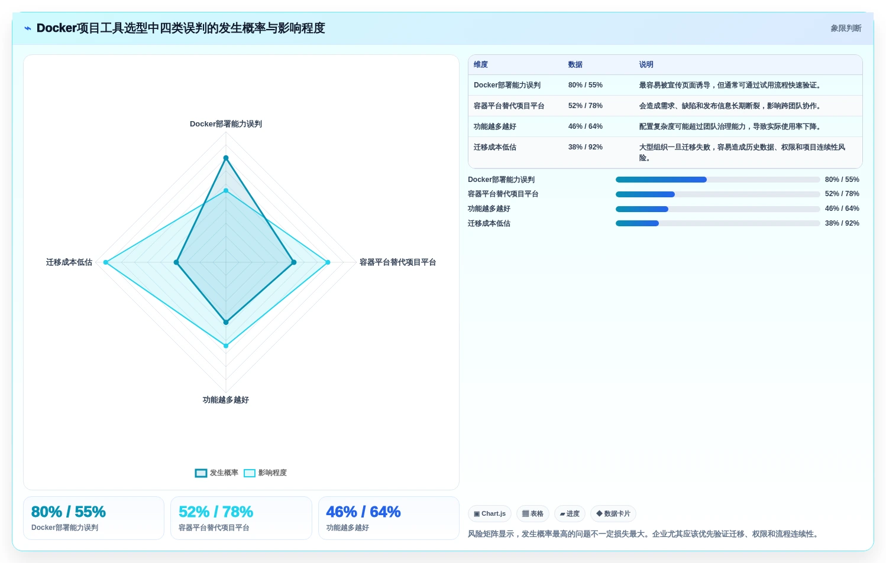The width and height of the screenshot is (886, 563).
Task: Select table row 功能越多越好
Action: [x=665, y=126]
